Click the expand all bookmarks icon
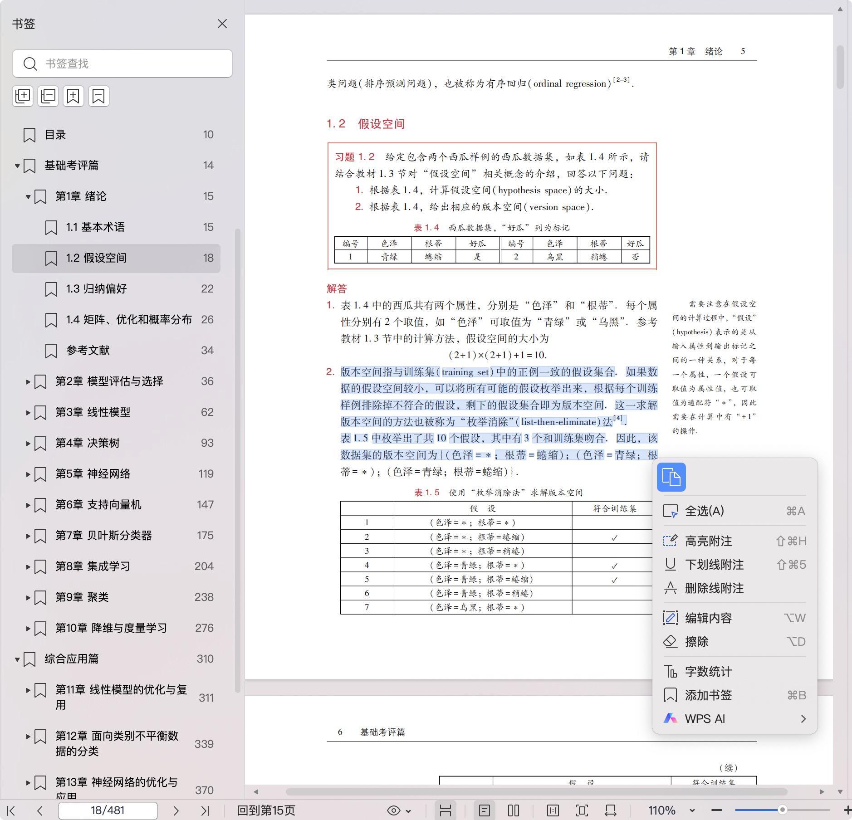The width and height of the screenshot is (852, 820). pos(23,96)
